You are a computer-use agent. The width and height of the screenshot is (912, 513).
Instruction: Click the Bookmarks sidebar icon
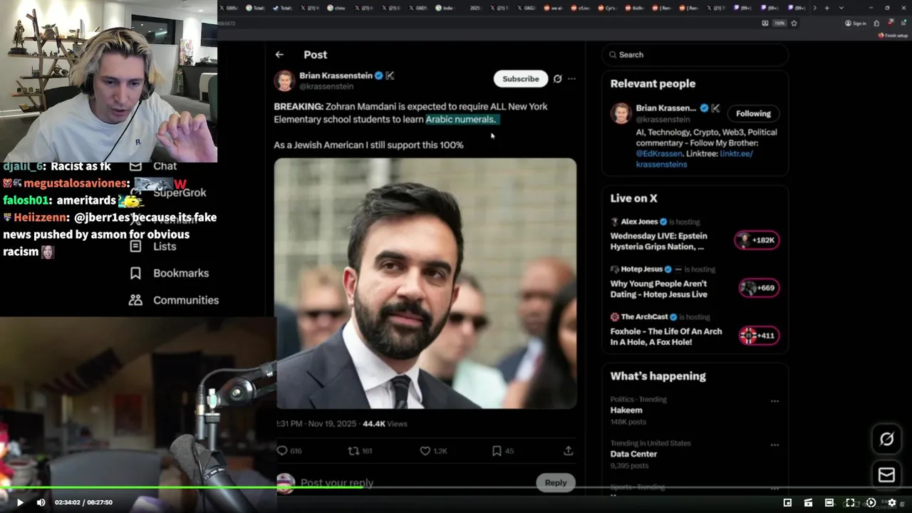pos(135,273)
